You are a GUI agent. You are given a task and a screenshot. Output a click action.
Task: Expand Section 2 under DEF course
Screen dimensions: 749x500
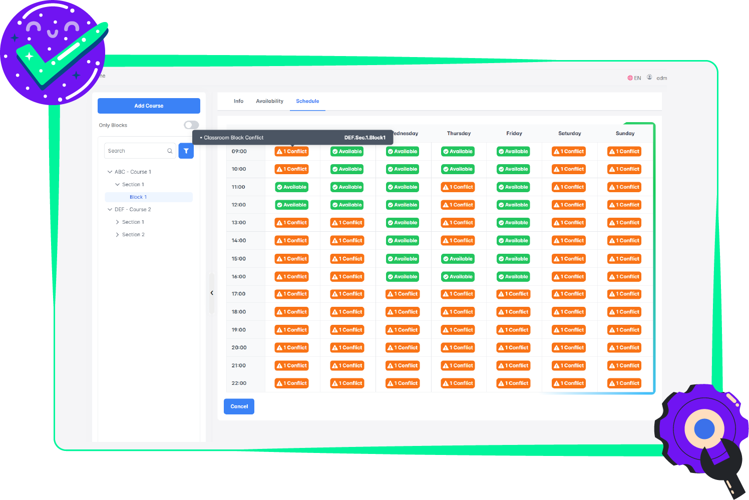pos(118,235)
